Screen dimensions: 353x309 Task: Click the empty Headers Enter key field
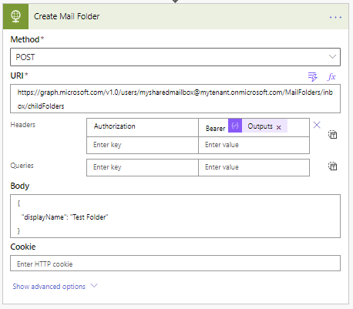(x=143, y=145)
